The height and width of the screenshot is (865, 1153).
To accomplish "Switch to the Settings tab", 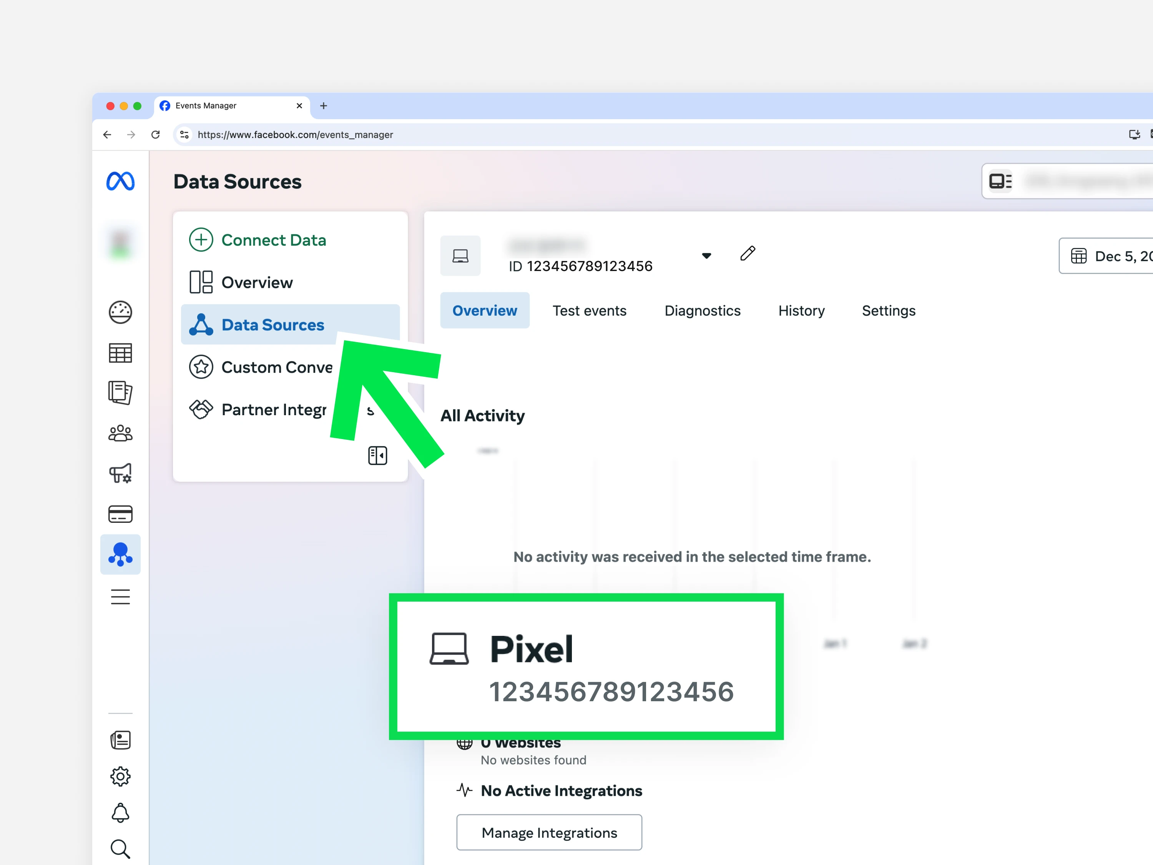I will coord(888,311).
